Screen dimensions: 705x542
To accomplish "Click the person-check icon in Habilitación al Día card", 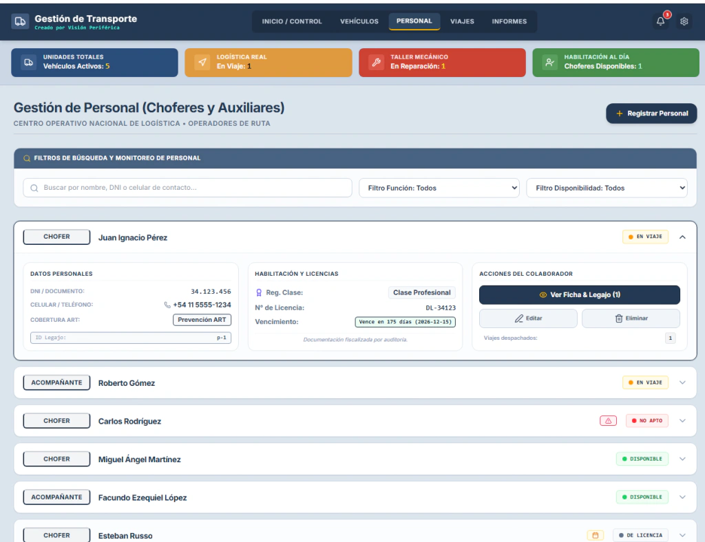I will click(550, 63).
